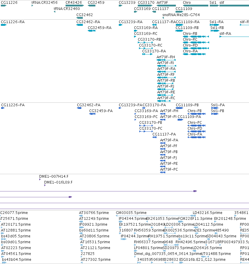Open the AT30766.5prime EST label
This screenshot has width=249, height=264.
click(x=94, y=213)
